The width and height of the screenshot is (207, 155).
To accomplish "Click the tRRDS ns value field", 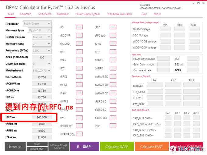I will point(42,124).
